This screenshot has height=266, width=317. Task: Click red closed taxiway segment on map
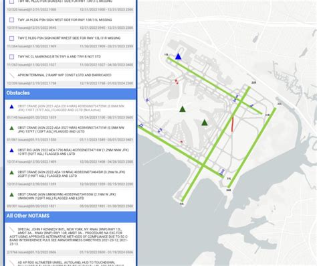click(233, 124)
